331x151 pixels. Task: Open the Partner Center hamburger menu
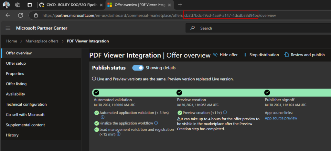[8, 28]
